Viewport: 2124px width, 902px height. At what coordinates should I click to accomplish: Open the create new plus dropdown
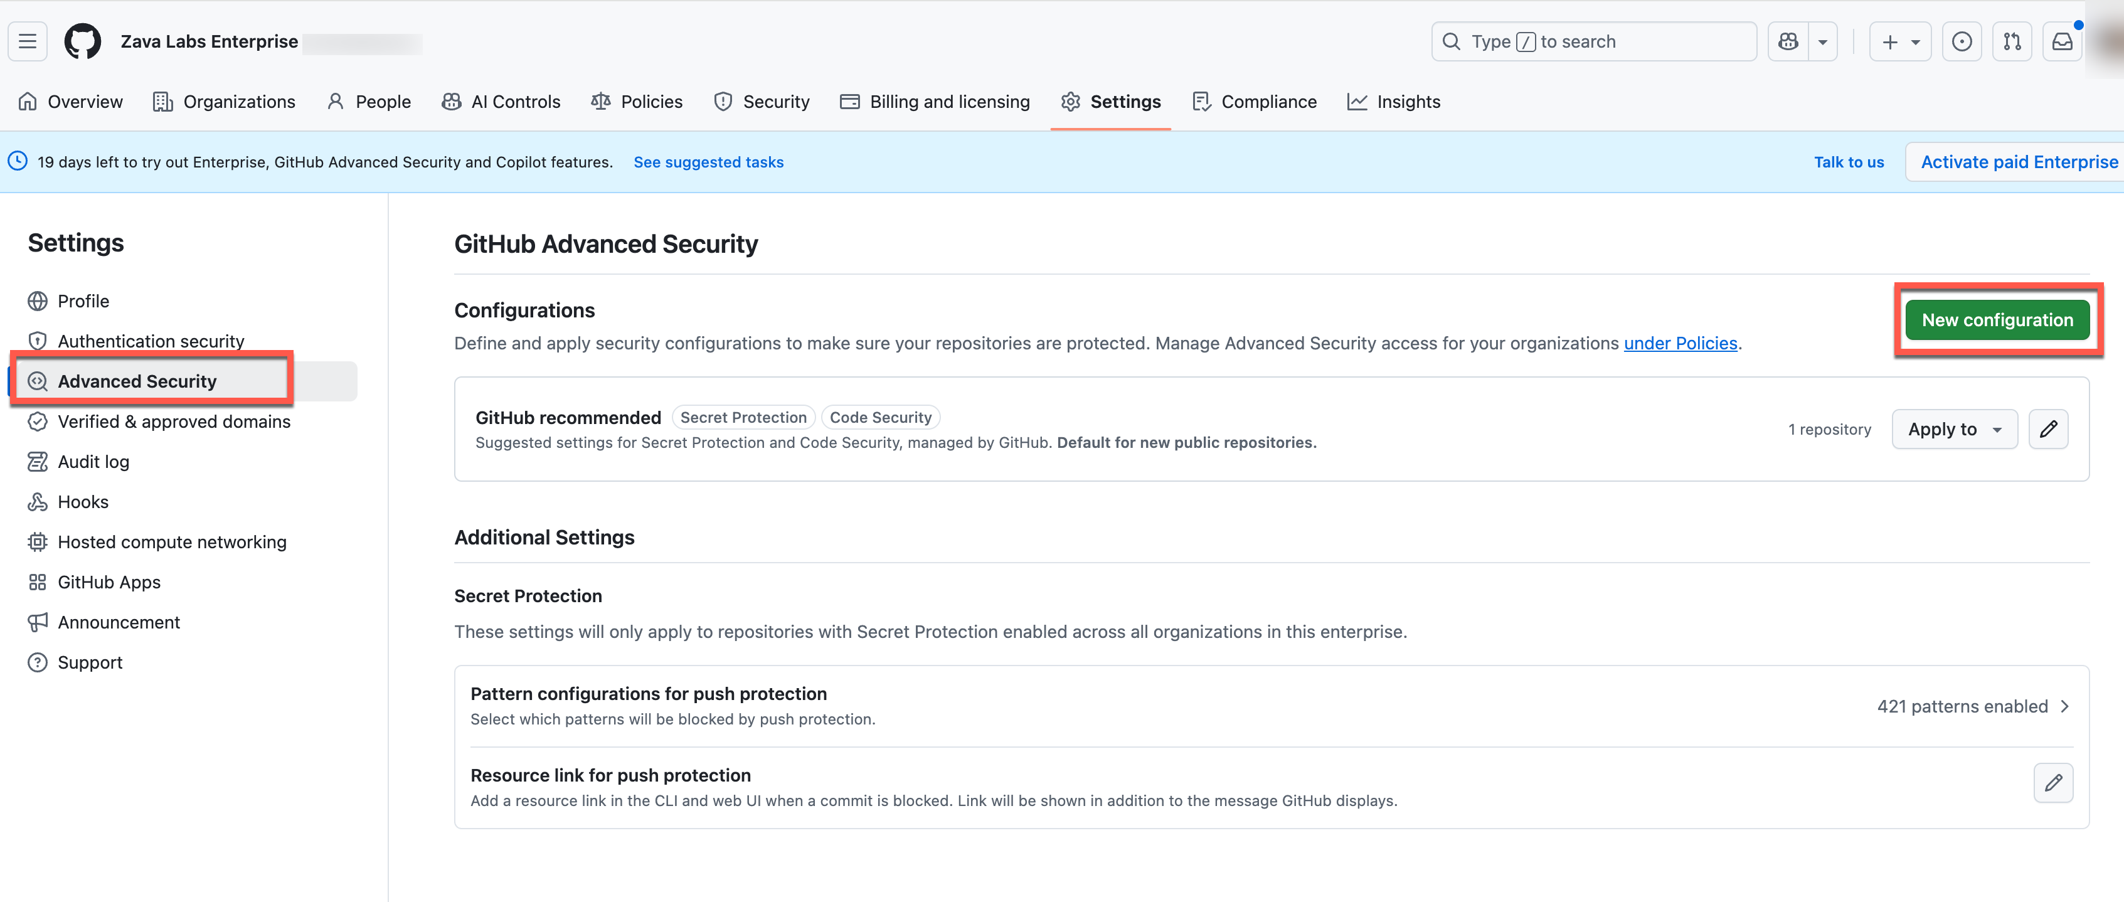[1899, 41]
